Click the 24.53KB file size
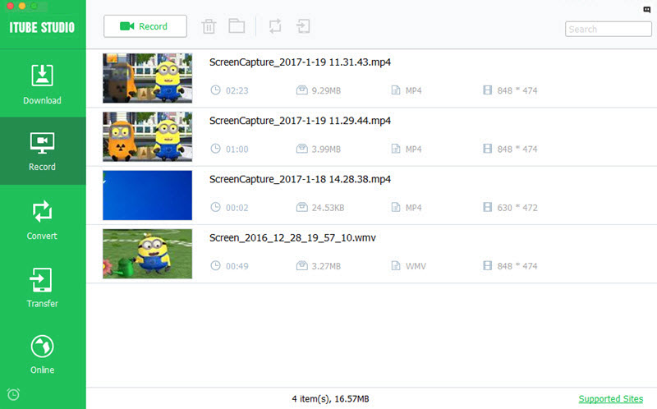Viewport: 657px width, 409px height. (328, 208)
